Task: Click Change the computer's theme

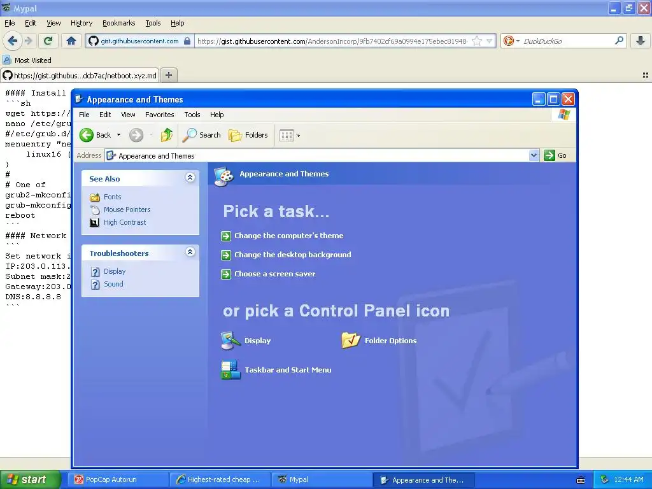Action: pos(288,236)
